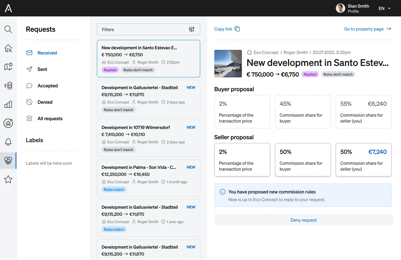401x260 pixels.
Task: Open the Development in Palma - Son Vida request
Action: click(x=149, y=178)
